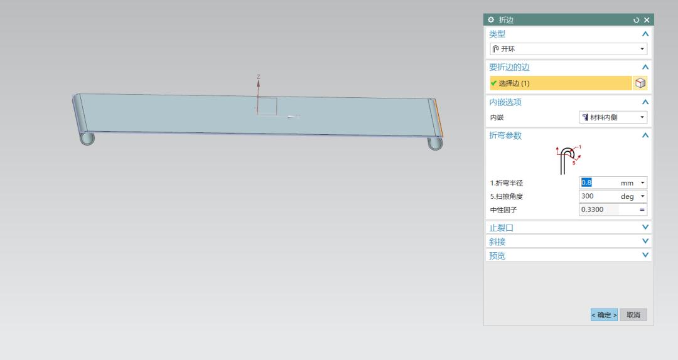Open the 开环 type dropdown
Screen dimensions: 678x360
point(568,49)
